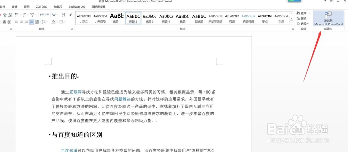This screenshot has height=152, width=348.
Task: Click 发送到 Microsoft PowerPoint button
Action: pos(329,18)
